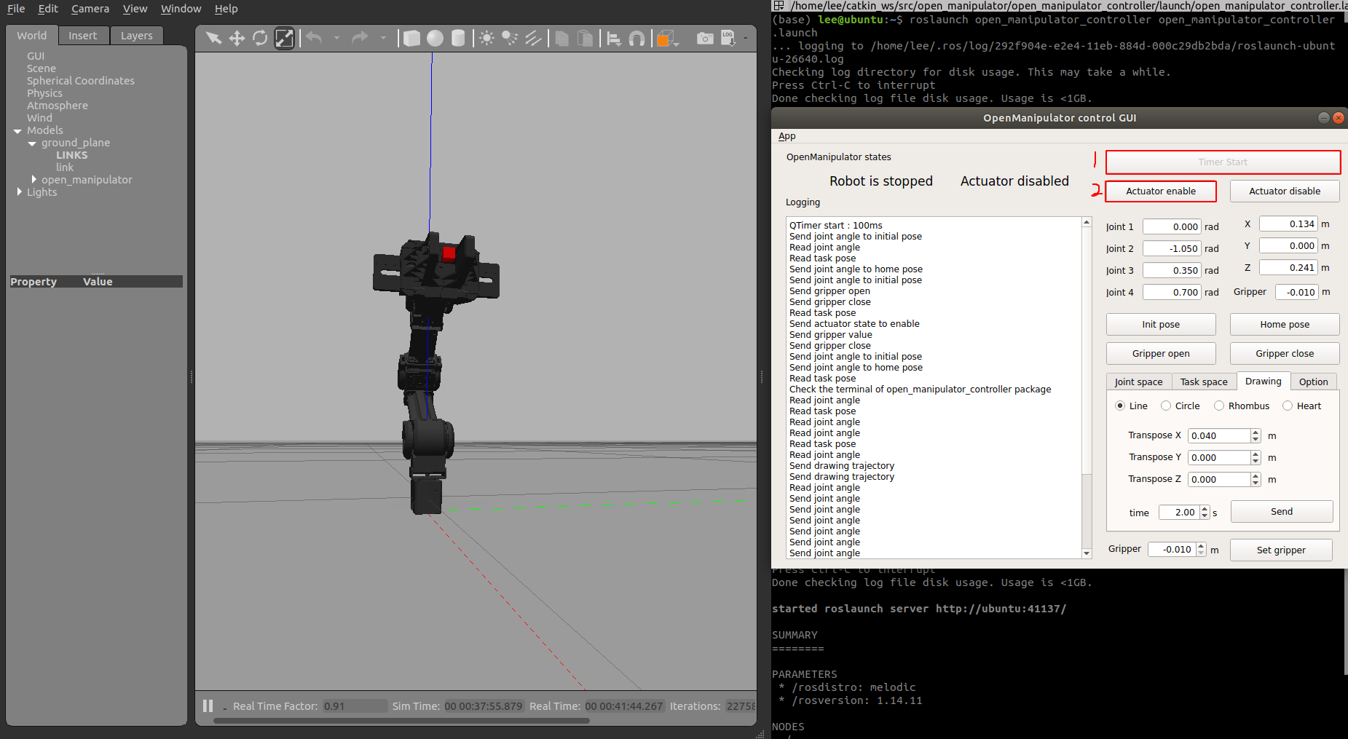This screenshot has width=1348, height=739.
Task: Collapse the ground_plane tree node
Action: [32, 143]
